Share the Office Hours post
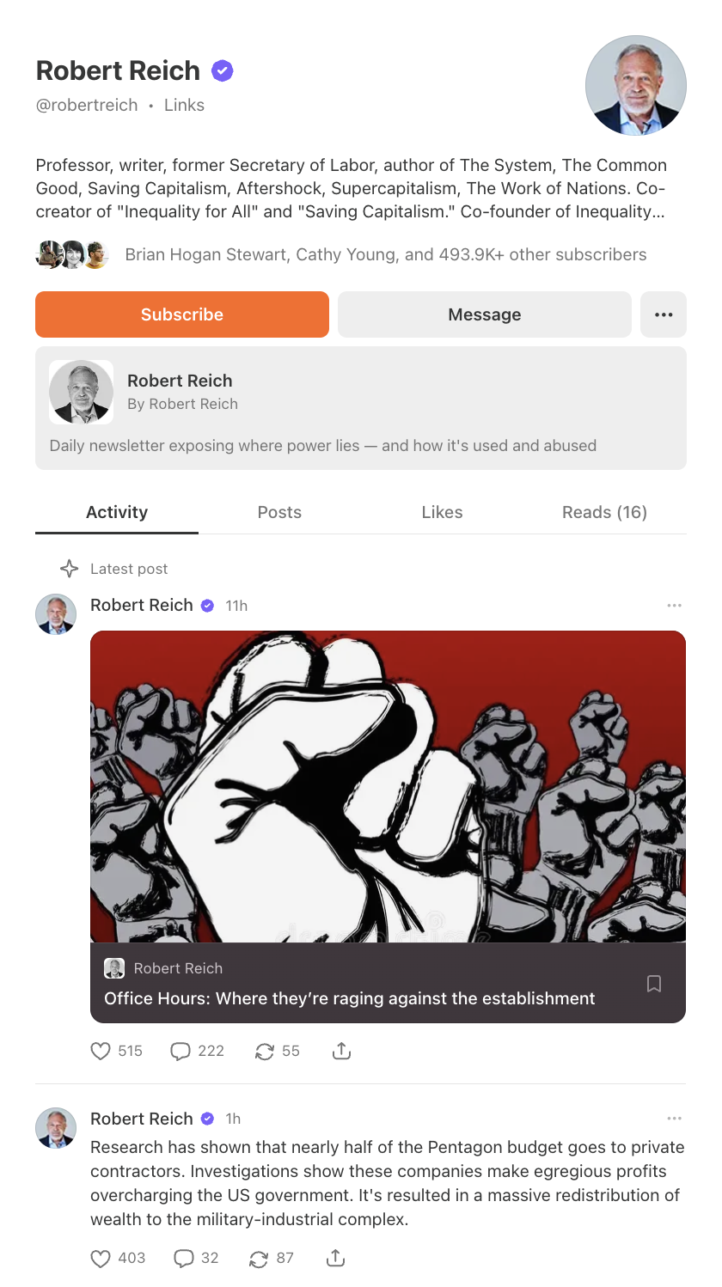Viewport: 722px width, 1287px height. click(x=341, y=1051)
